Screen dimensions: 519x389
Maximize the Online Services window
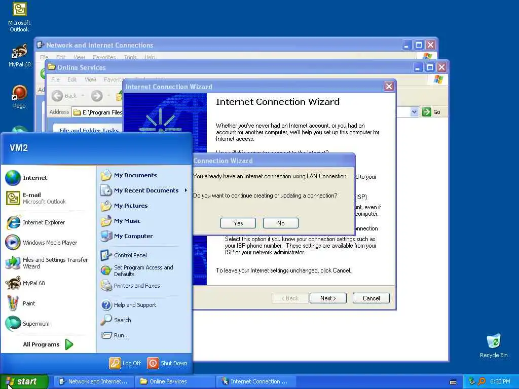(x=430, y=67)
